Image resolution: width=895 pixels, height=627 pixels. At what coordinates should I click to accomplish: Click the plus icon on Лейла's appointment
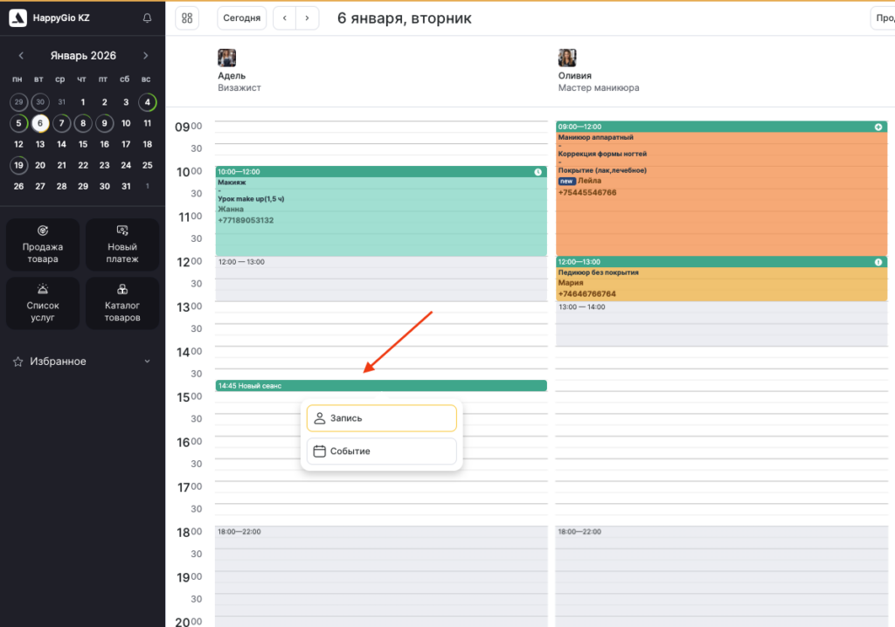(878, 127)
